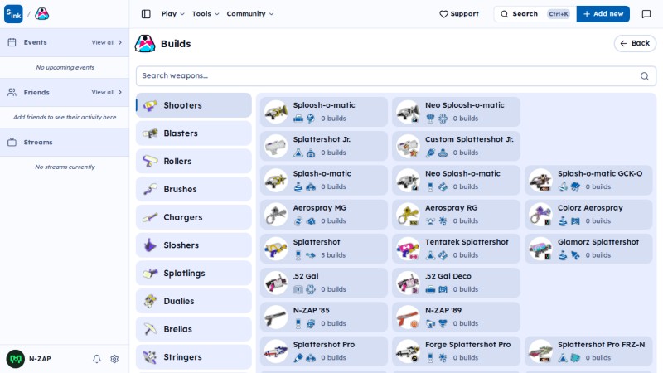Viewport: 663px width, 373px height.
Task: Click the search magnifier in the weapons field
Action: 645,75
